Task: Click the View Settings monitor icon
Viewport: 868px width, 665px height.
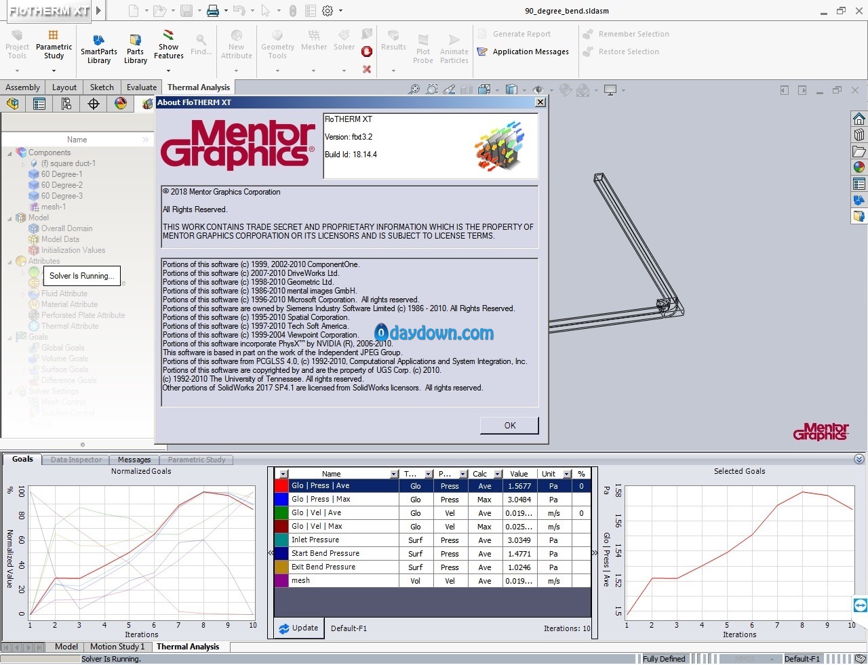Action: click(x=610, y=89)
